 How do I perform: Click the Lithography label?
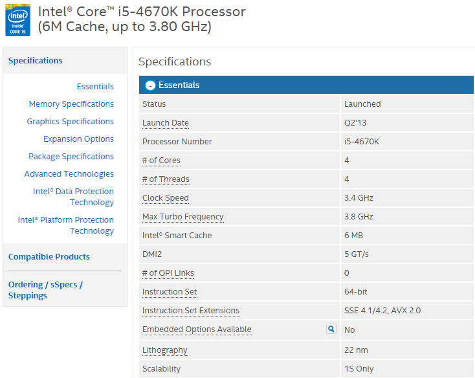[x=165, y=350]
